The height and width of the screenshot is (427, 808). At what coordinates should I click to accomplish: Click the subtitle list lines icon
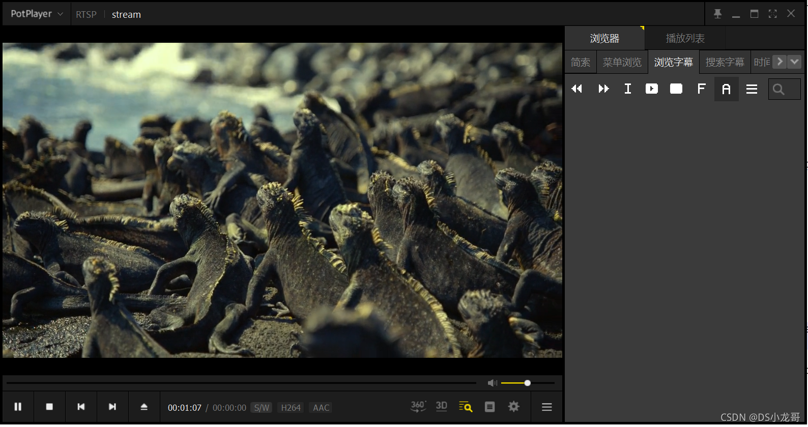pos(752,89)
